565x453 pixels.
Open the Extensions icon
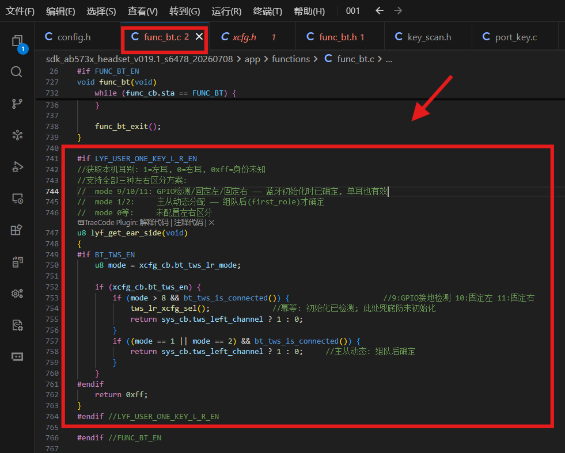pos(17,230)
